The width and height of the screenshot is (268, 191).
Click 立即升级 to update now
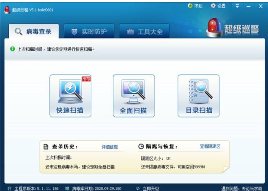coord(151,188)
